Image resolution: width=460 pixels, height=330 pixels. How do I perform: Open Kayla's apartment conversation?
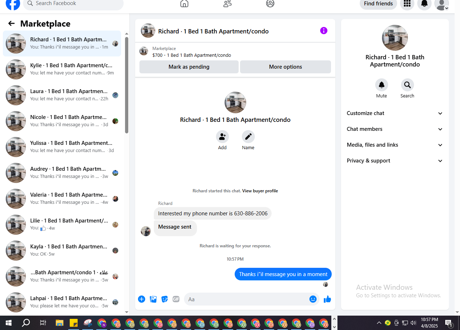point(62,251)
